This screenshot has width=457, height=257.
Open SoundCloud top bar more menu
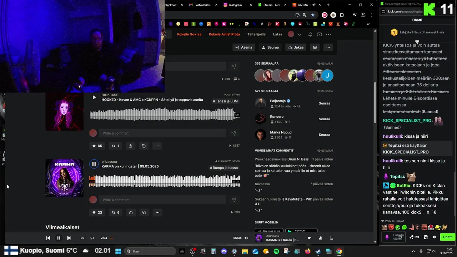click(x=328, y=34)
